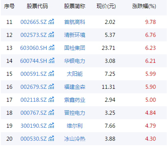The image size is (168, 146).
Task: Open chart icon beside 000530.SZ
Action: point(51,138)
